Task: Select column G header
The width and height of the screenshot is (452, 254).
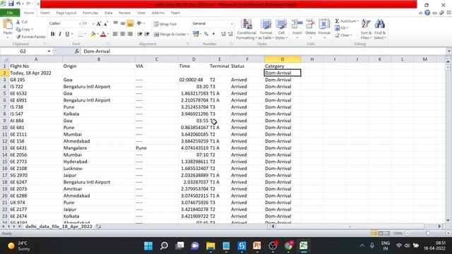Action: pyautogui.click(x=282, y=59)
